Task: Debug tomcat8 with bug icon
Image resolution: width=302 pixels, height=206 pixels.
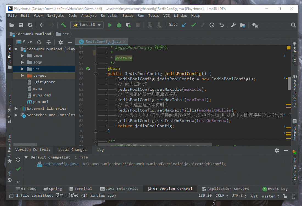Action: pos(119,25)
